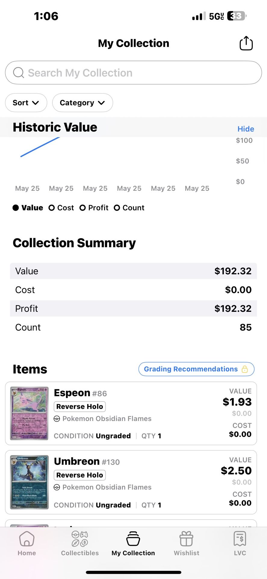Tap the lock icon on Grading Recommendations

point(245,369)
